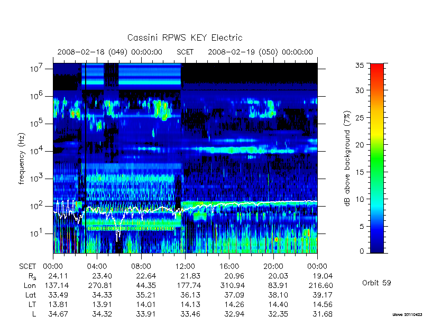423x317 pixels.
Task: Click the Lon row label
Action: click(x=30, y=285)
